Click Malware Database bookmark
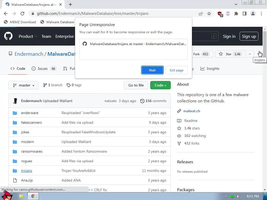The image size is (267, 200). (57, 22)
